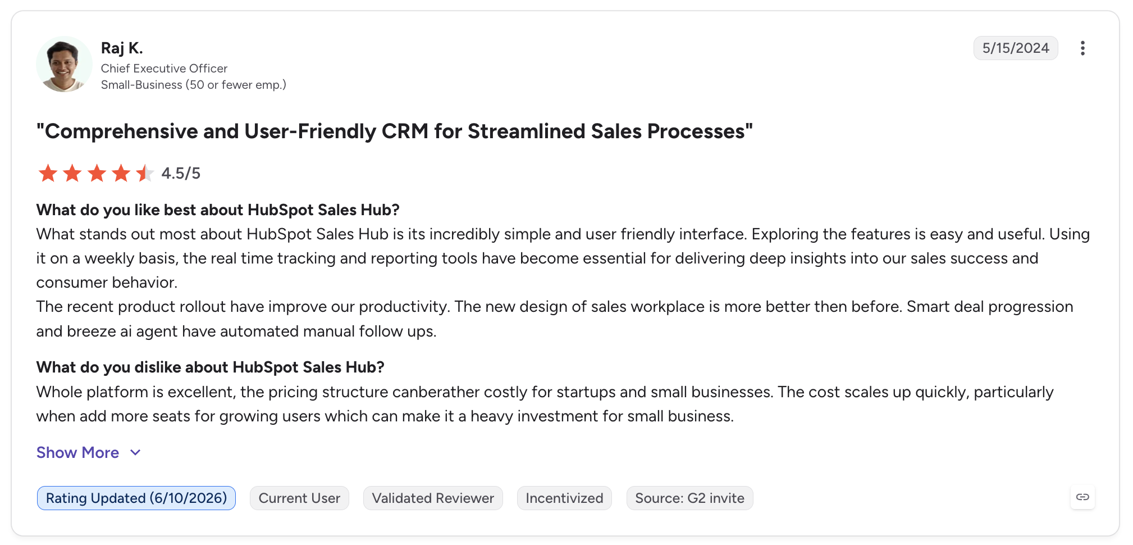This screenshot has height=545, width=1133.
Task: Open the three-dot options menu
Action: tap(1082, 48)
